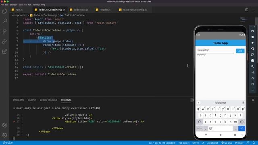Viewport: 258px width, 145px height.
Task: Click Prettier in status bar
Action: pos(239,143)
